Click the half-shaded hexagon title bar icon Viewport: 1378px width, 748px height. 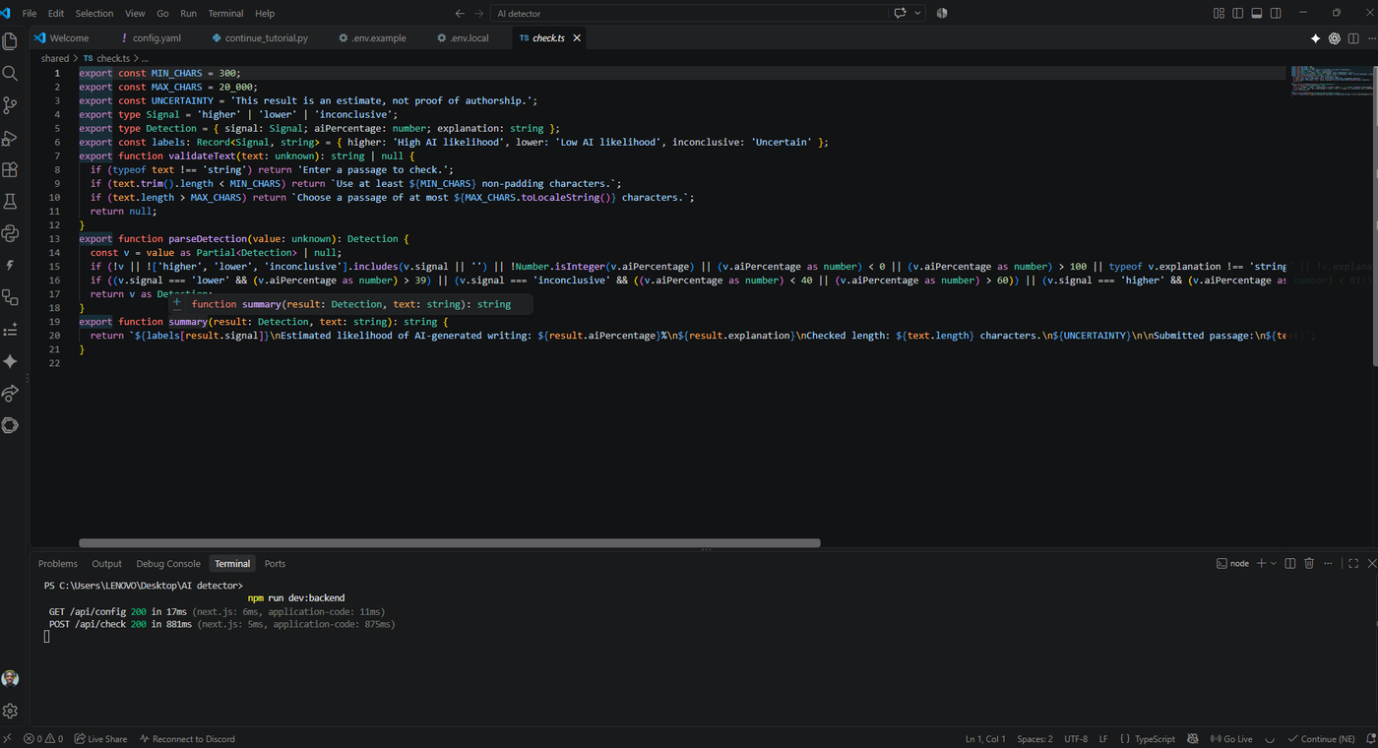[942, 13]
